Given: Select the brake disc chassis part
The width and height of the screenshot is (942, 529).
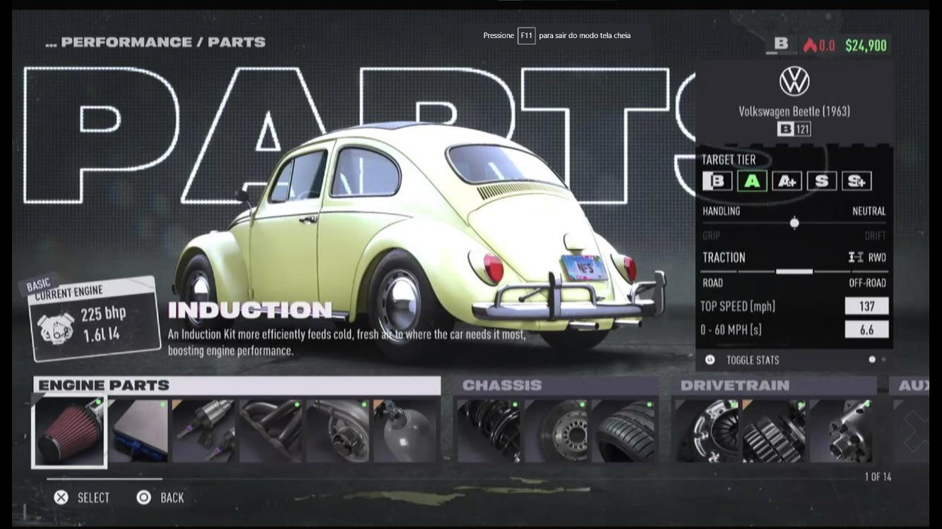Looking at the screenshot, I should point(556,431).
